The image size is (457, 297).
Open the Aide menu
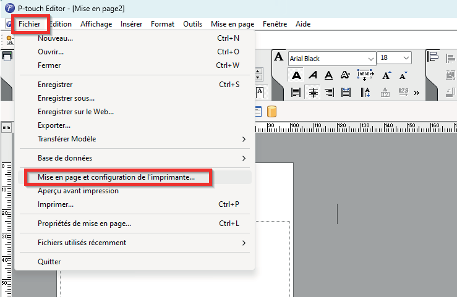[303, 24]
